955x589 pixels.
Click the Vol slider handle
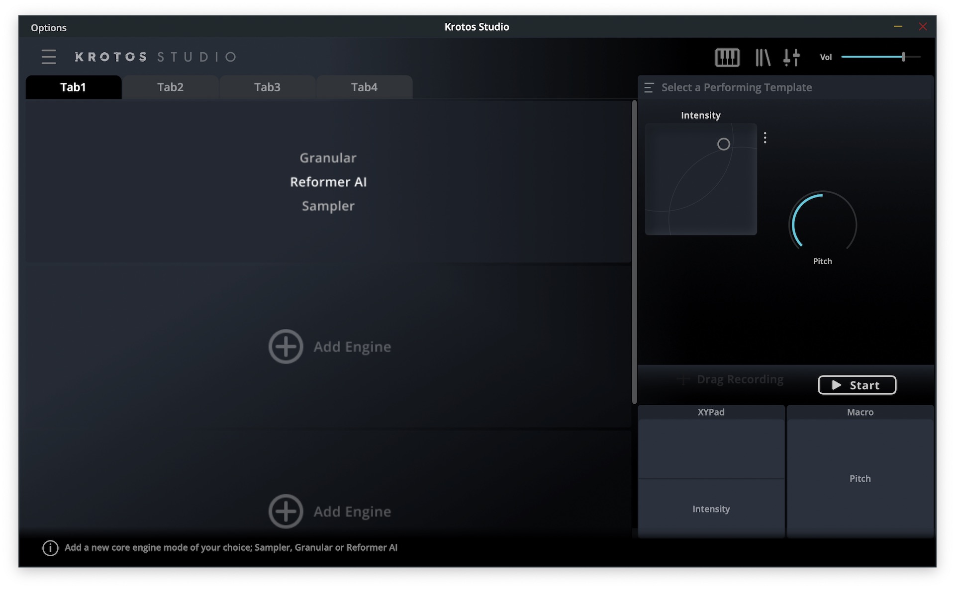click(x=903, y=57)
